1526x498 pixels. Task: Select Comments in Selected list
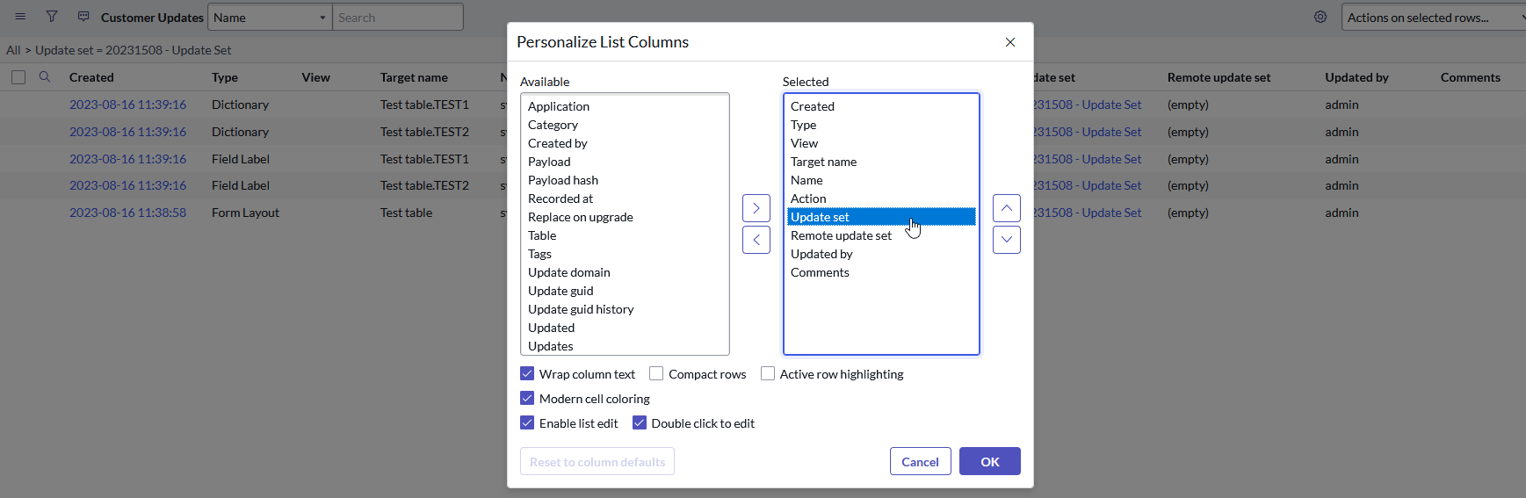pyautogui.click(x=881, y=272)
